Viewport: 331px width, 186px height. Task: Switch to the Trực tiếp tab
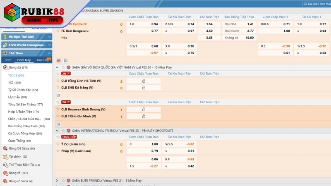[42, 60]
